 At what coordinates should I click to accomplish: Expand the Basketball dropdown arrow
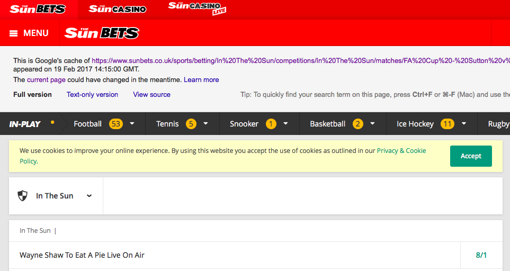click(x=372, y=124)
